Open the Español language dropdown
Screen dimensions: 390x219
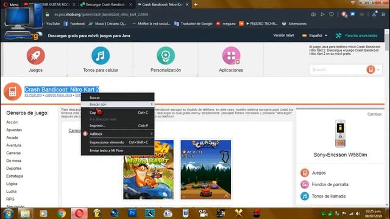[x=315, y=35]
